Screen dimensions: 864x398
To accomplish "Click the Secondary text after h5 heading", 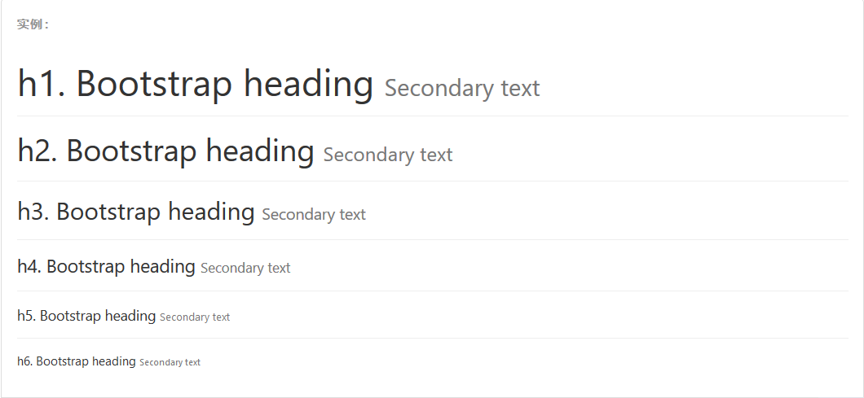I will 195,317.
